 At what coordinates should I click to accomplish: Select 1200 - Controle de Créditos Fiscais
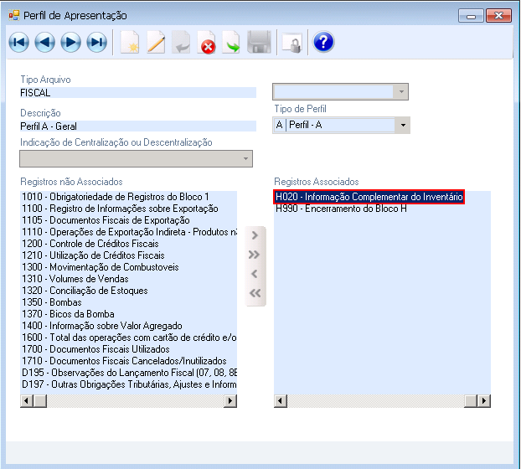[86, 244]
